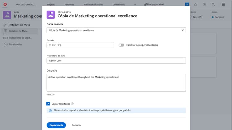The image size is (232, 130).
Task: Open the Documentos menu item
Action: pos(118,5)
